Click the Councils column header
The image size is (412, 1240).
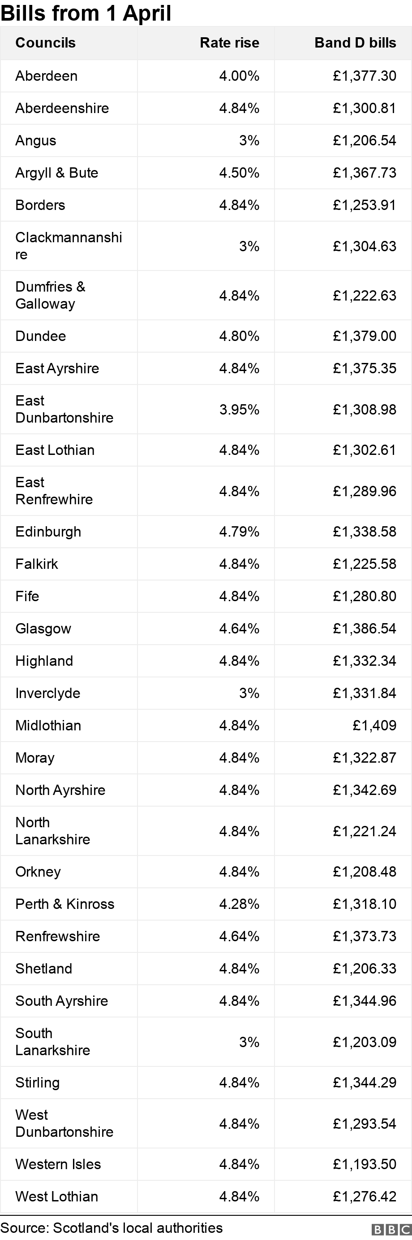45,43
